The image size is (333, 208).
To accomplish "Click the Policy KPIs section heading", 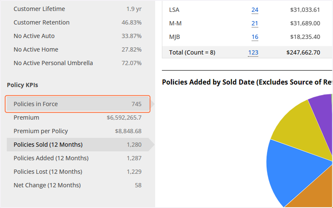I will point(22,85).
